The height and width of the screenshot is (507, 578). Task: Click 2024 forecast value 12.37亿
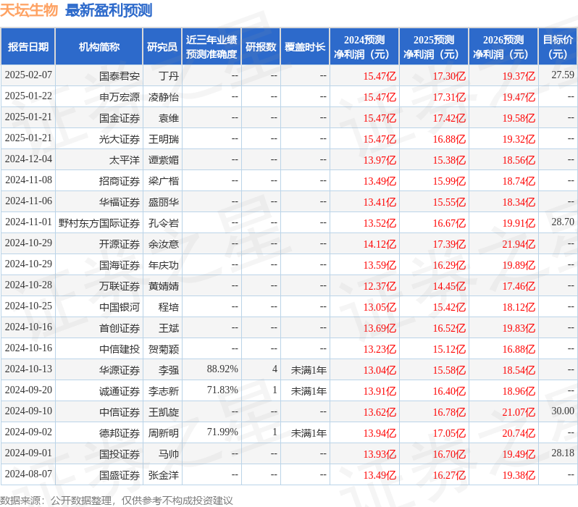[x=380, y=286]
